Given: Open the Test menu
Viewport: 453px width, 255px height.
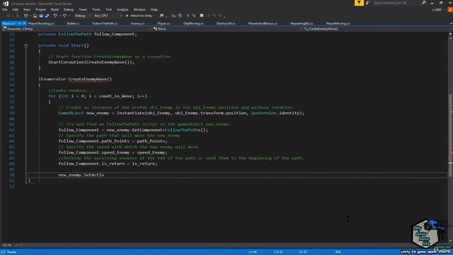Looking at the screenshot, I should (x=108, y=9).
